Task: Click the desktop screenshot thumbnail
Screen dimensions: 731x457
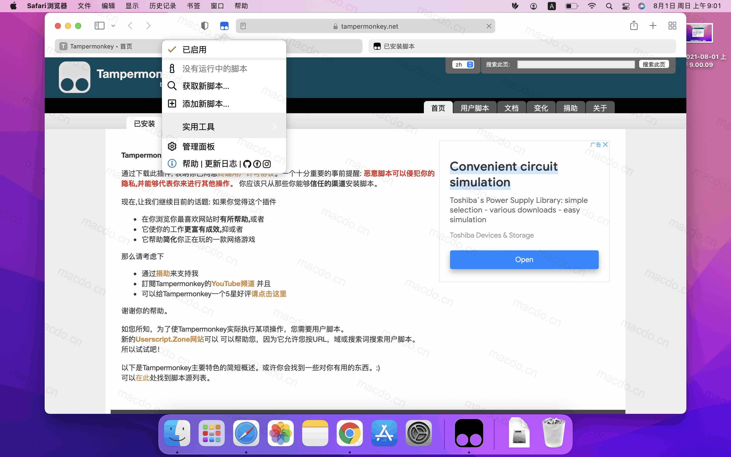Action: coord(699,33)
